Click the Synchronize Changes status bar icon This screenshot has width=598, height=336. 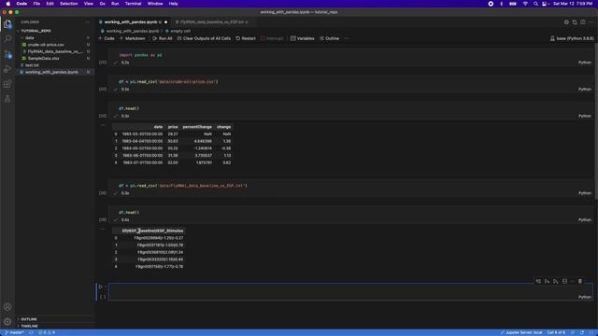pos(31,332)
